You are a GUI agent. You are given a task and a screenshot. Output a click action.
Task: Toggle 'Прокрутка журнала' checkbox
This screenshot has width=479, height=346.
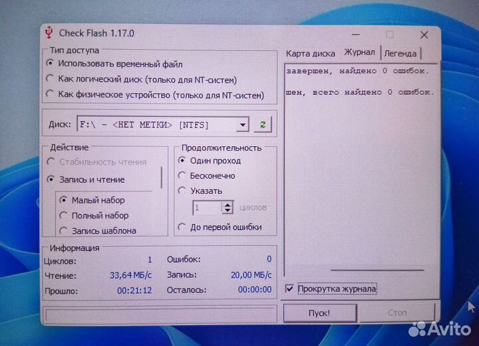coord(289,288)
